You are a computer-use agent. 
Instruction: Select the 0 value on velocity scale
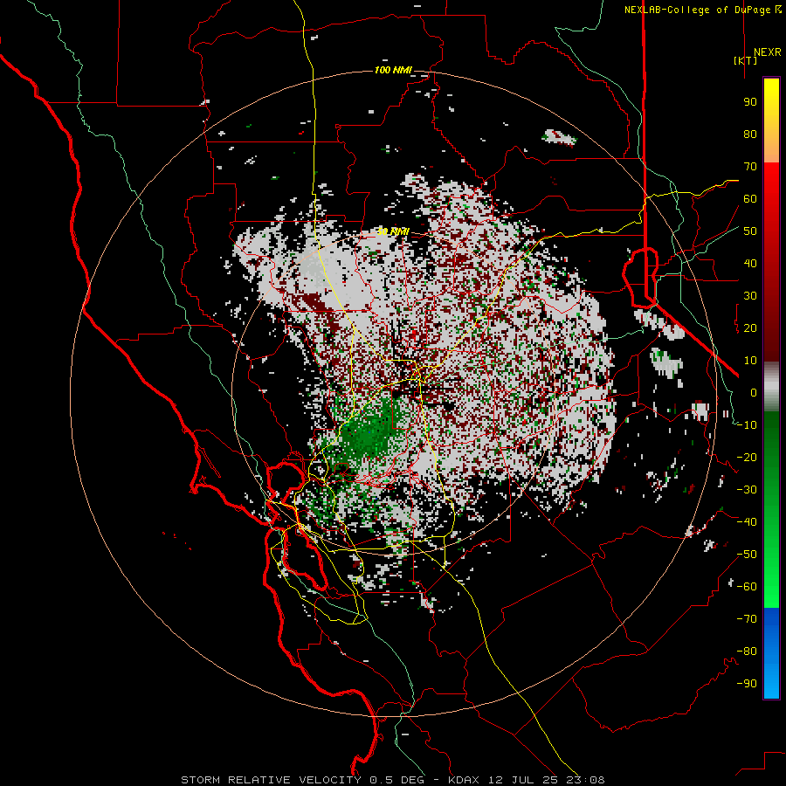[754, 393]
